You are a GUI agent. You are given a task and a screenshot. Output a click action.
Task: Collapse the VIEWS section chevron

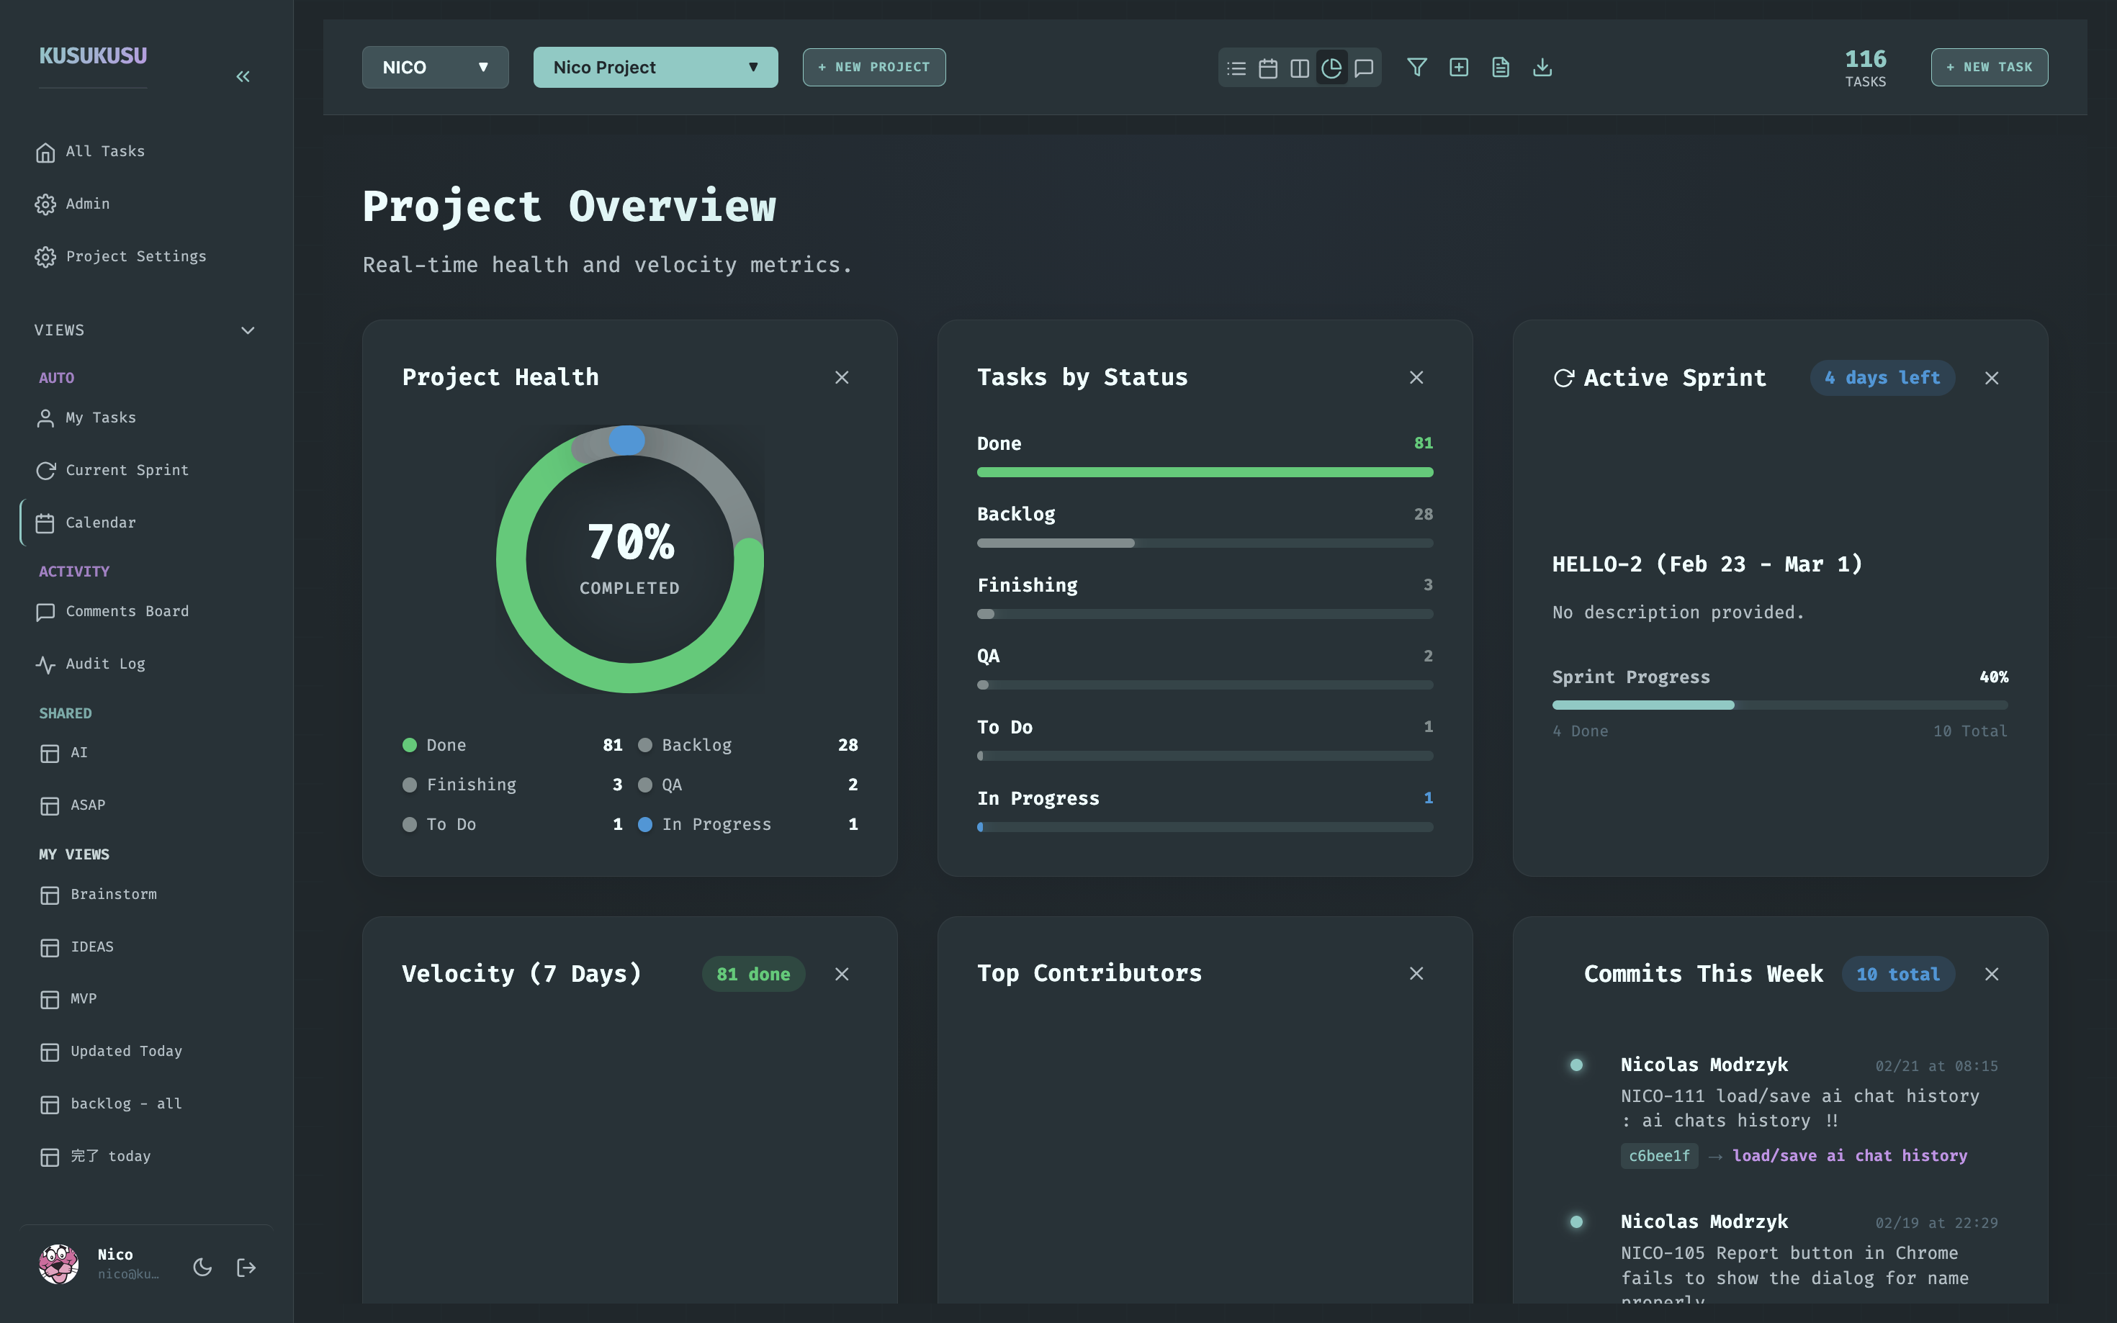(247, 331)
